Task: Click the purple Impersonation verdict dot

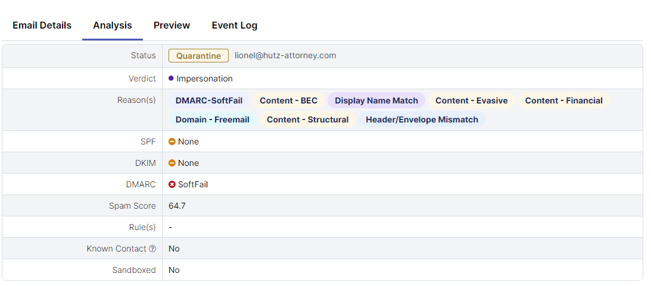Action: coord(172,78)
